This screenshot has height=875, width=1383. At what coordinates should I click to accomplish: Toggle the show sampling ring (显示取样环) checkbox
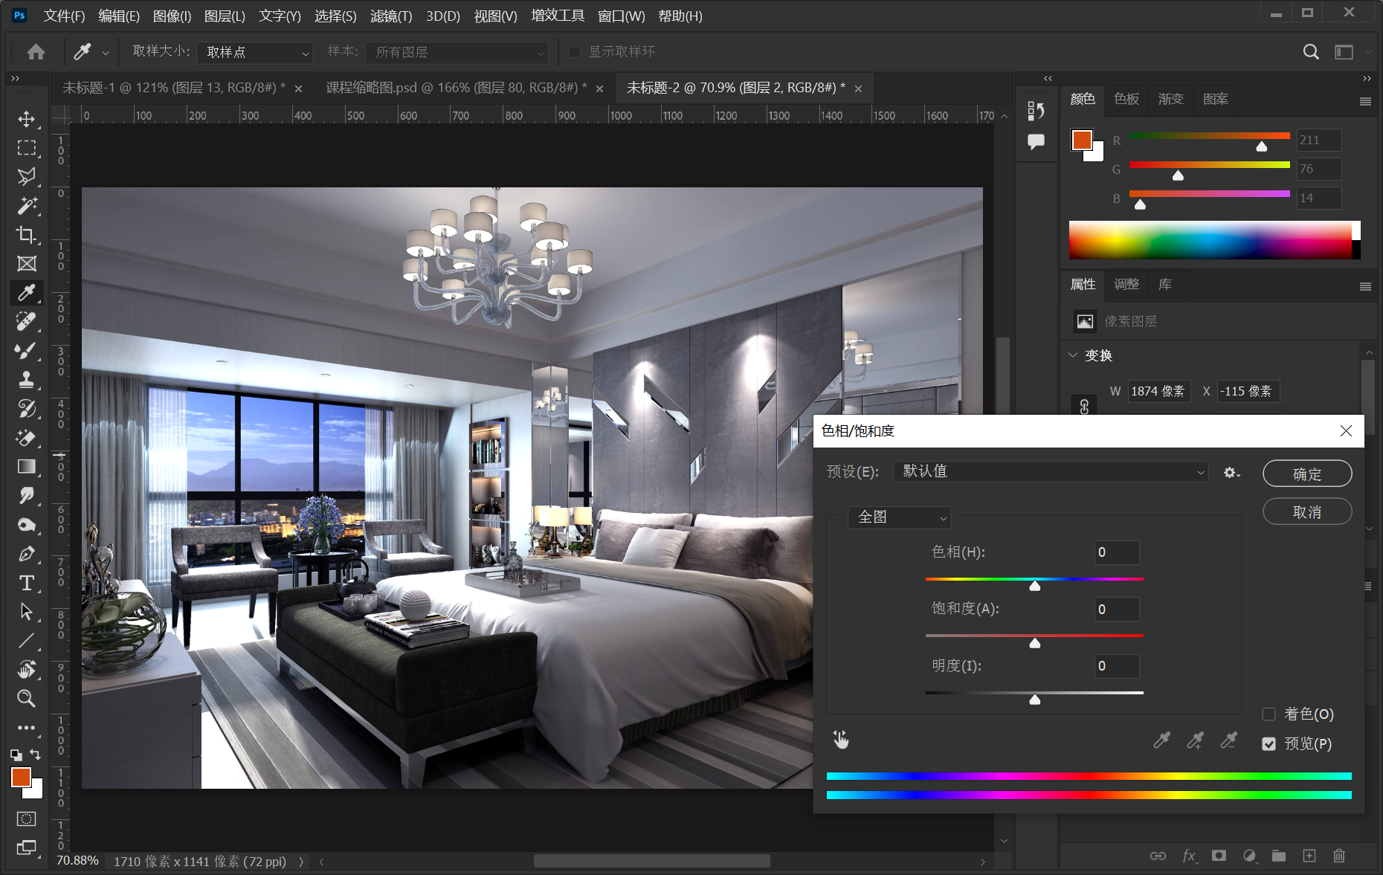tap(575, 52)
